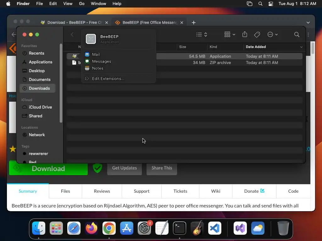Click the green Download button
Screen dimensions: 322x241
pyautogui.click(x=48, y=169)
